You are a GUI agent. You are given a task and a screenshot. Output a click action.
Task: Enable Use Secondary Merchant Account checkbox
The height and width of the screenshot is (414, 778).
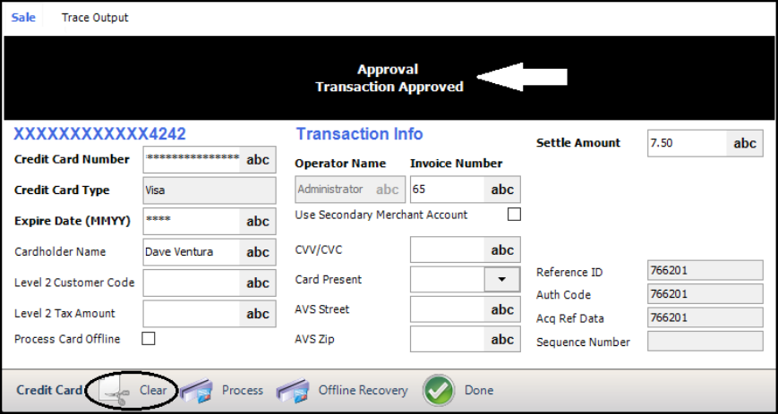coord(514,215)
